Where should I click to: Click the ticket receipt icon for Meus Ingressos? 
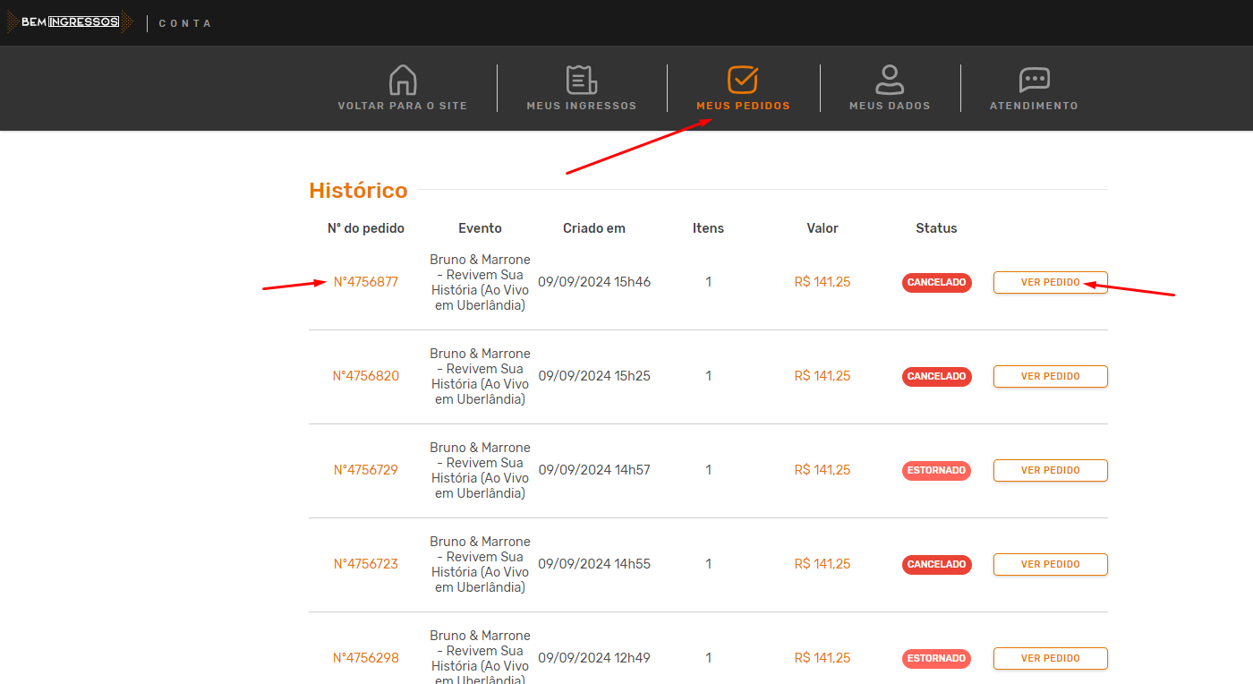coord(582,80)
